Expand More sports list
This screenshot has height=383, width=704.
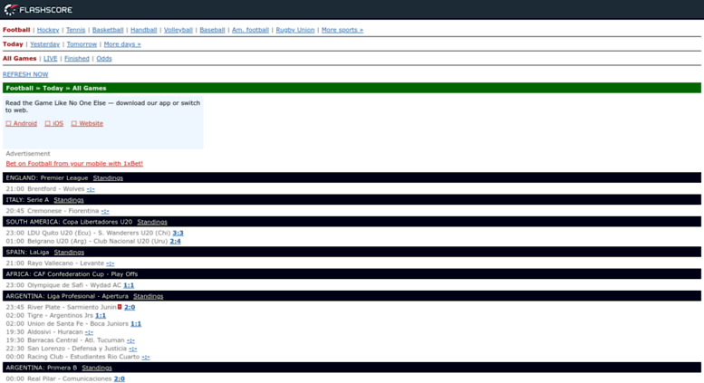(x=342, y=30)
